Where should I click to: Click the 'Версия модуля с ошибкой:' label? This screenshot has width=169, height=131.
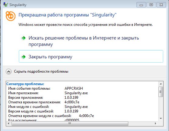(x=31, y=111)
